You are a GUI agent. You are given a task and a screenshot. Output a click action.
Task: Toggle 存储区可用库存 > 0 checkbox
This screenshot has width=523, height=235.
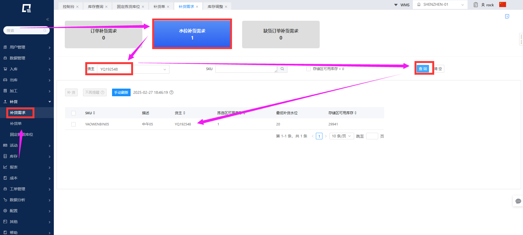[308, 69]
